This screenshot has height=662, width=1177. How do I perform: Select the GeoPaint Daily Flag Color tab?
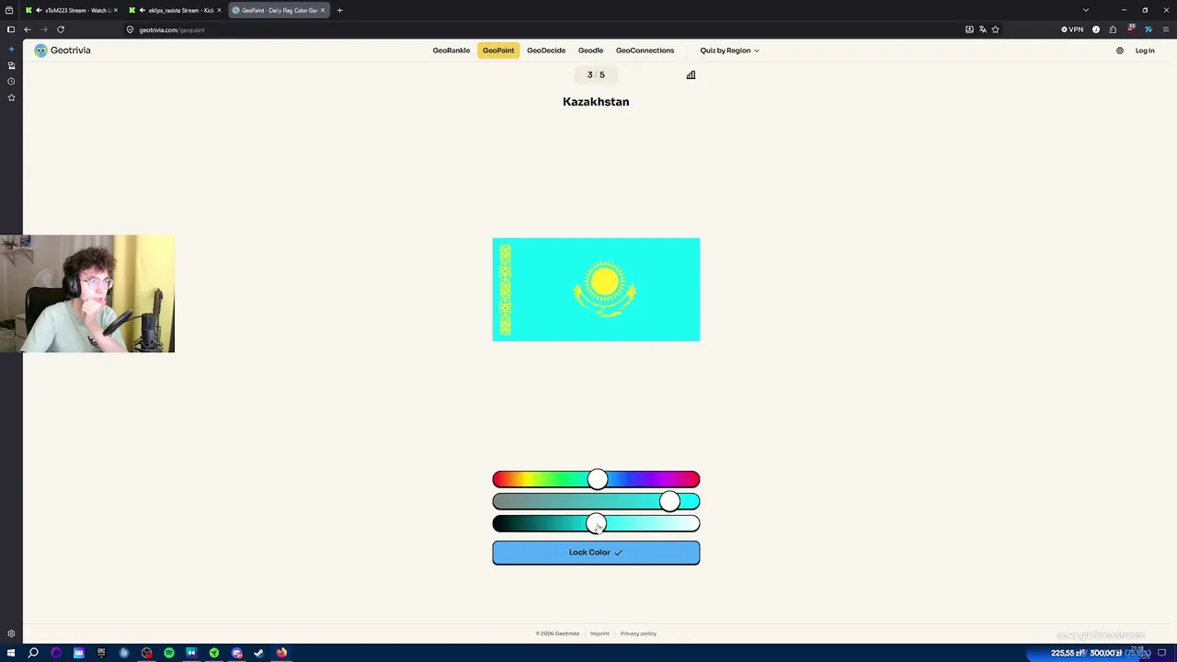[280, 10]
